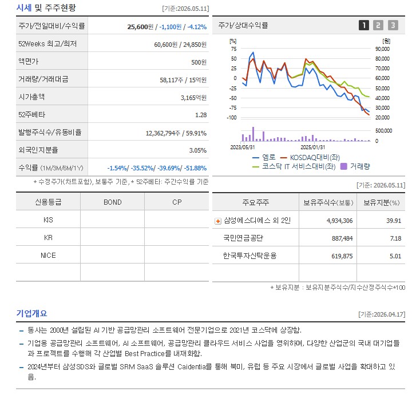
Task: Click the 5.01 ownership percentage
Action: [395, 256]
